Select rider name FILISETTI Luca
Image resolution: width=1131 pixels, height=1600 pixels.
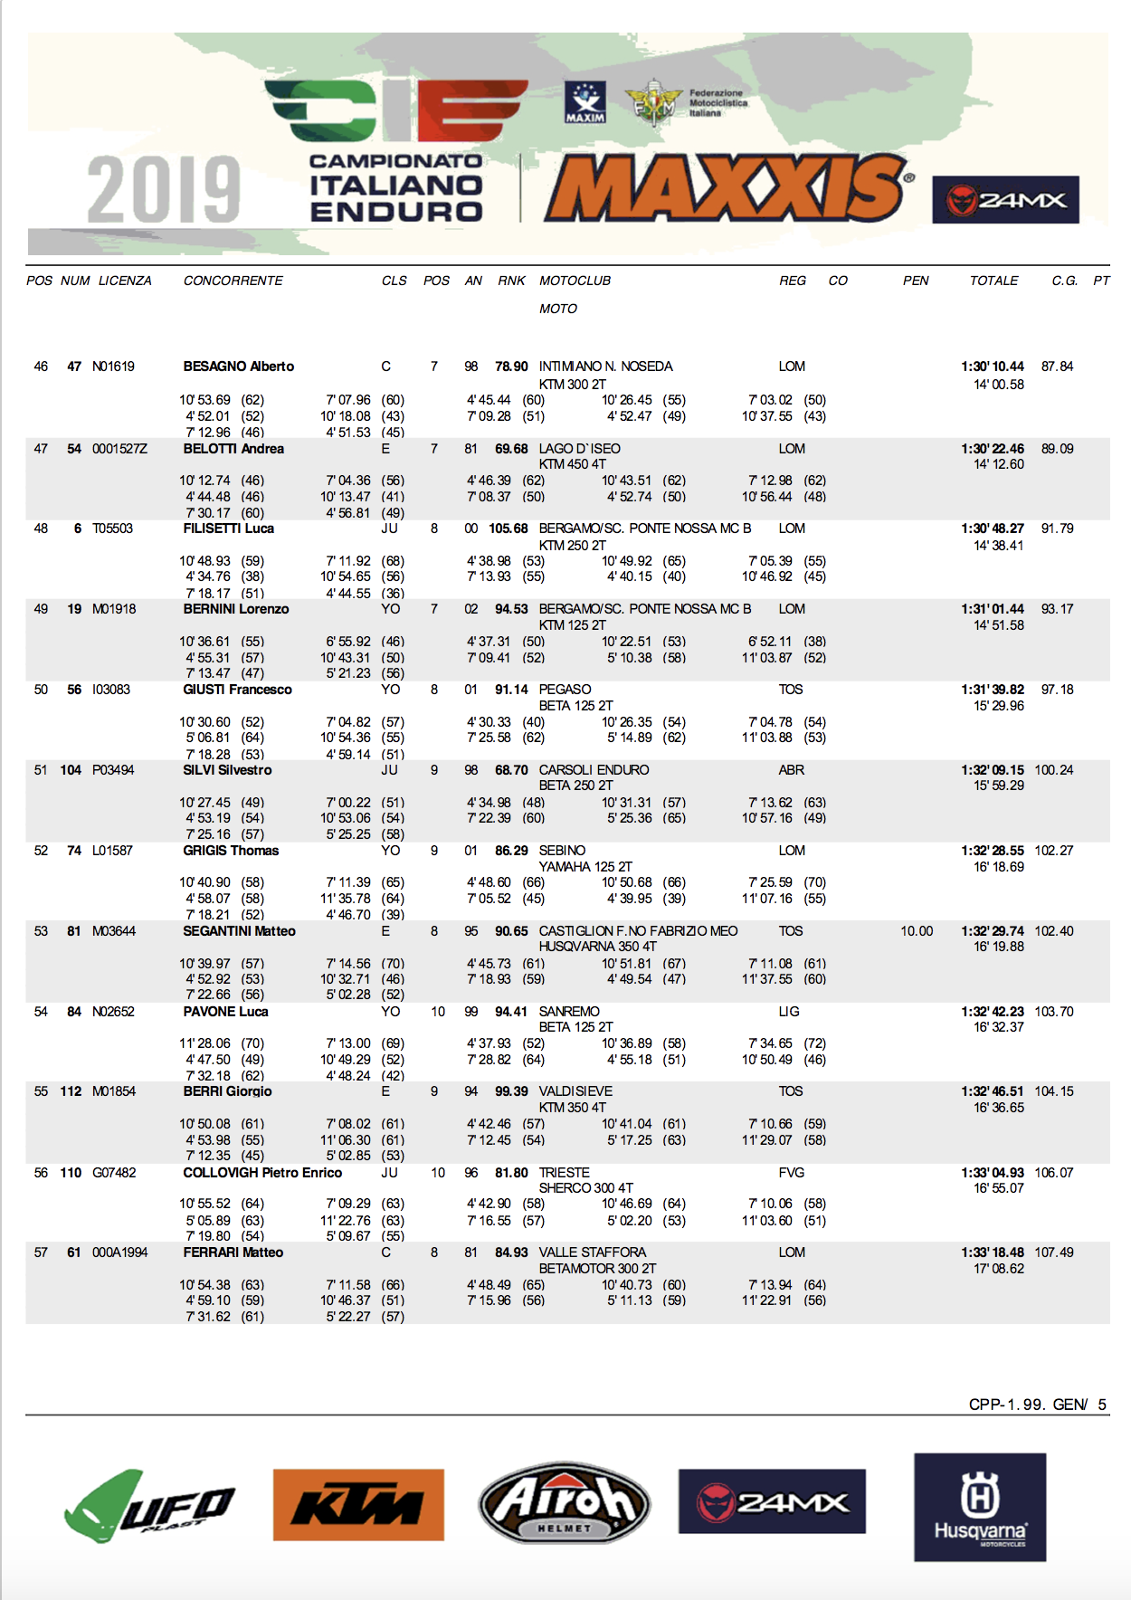(229, 529)
